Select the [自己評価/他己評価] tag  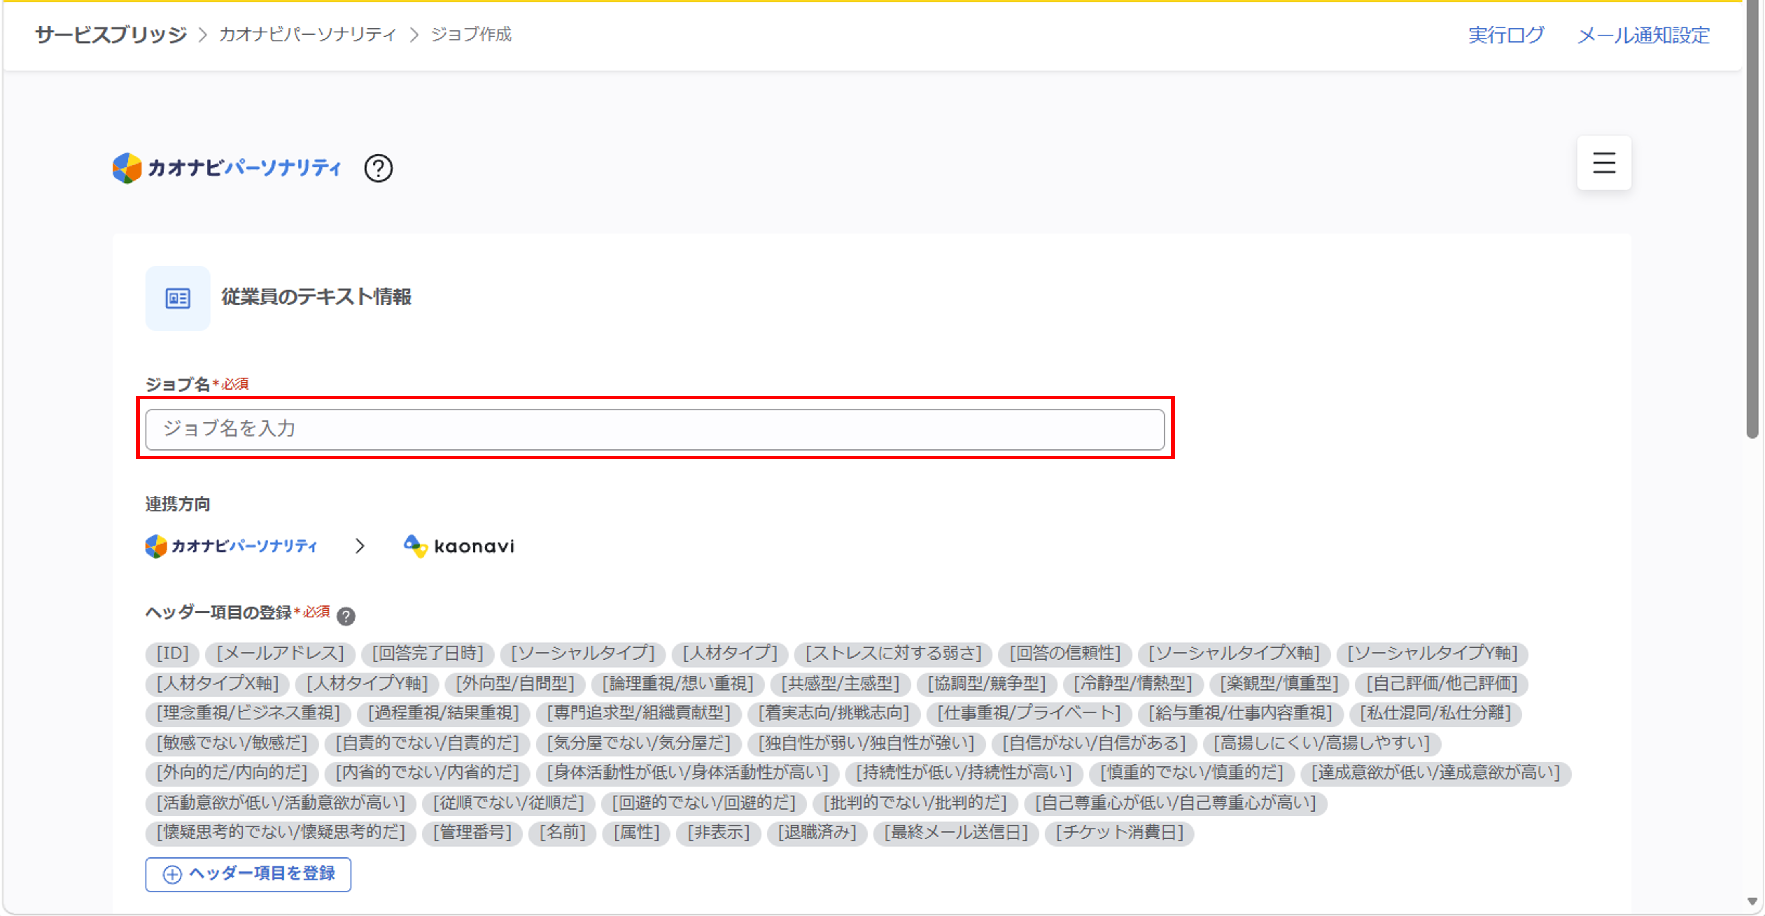click(x=1442, y=684)
